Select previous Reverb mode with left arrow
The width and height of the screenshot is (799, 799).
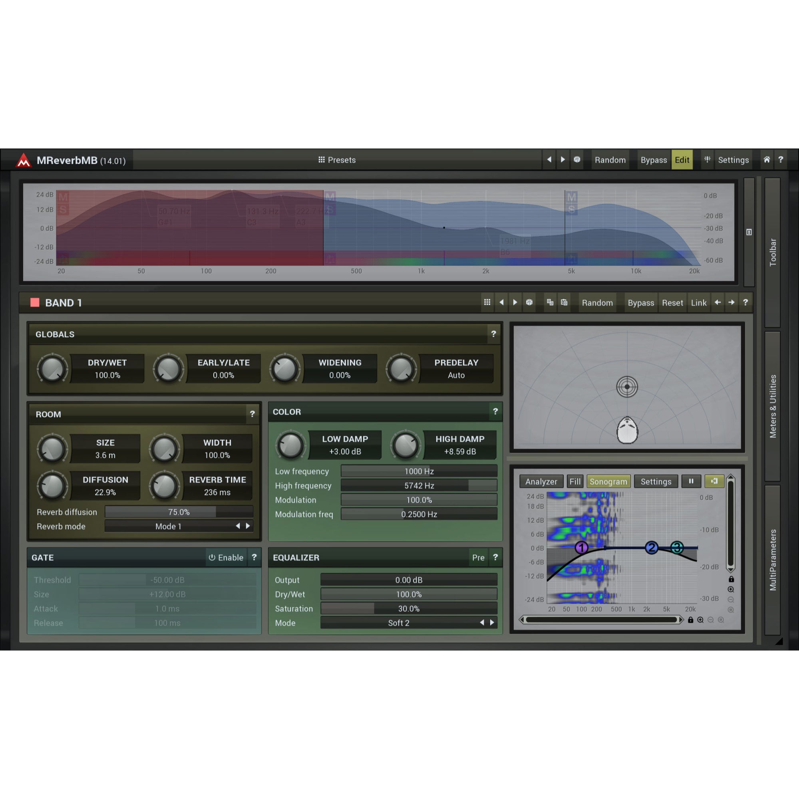pyautogui.click(x=238, y=526)
